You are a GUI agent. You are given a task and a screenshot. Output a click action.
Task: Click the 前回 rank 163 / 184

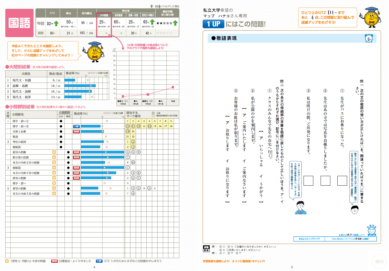pos(87,33)
